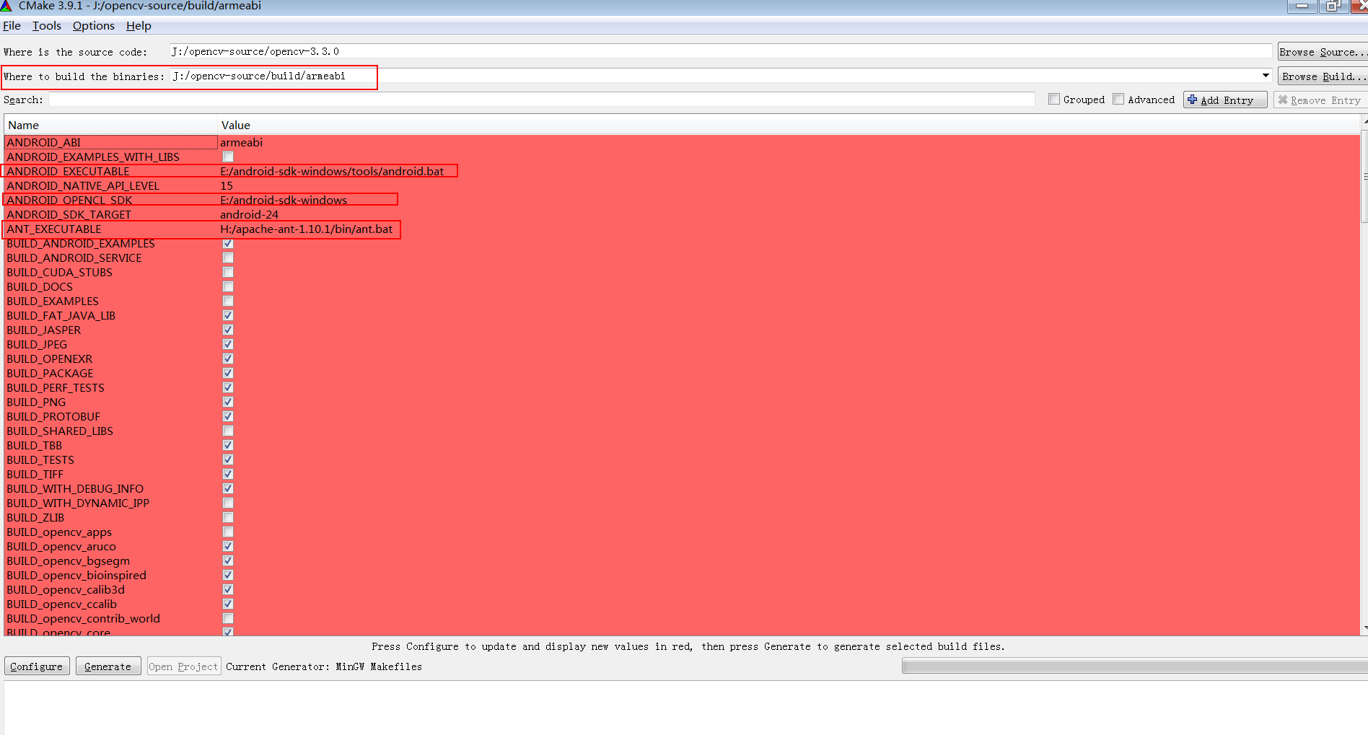This screenshot has height=735, width=1368.
Task: Click the Generate button
Action: (x=108, y=666)
